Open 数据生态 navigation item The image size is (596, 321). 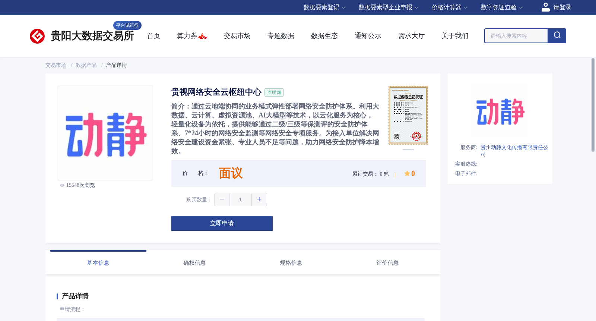(324, 36)
